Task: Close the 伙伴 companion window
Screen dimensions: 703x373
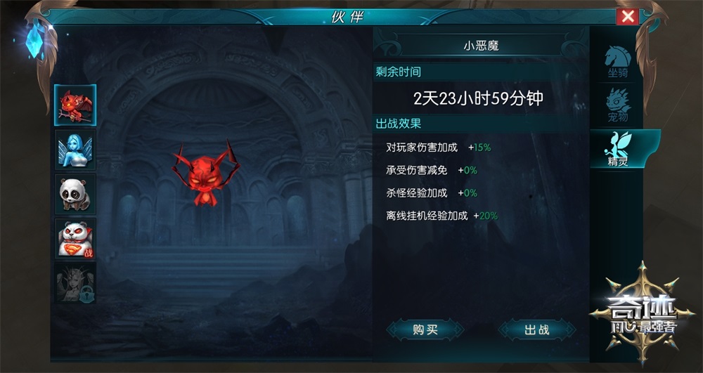Action: [x=628, y=17]
